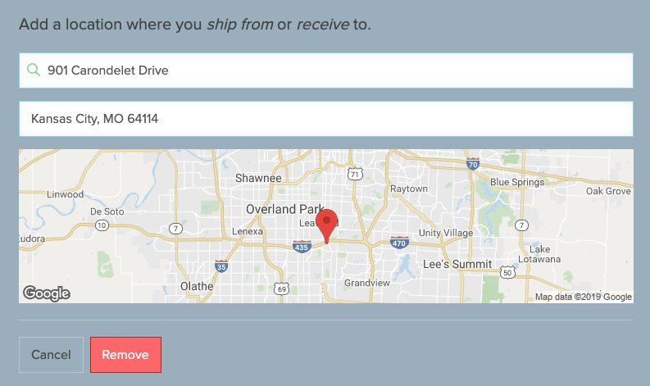Click the Route 10 marker near De Soto
Viewport: 650px width, 386px height.
(x=102, y=225)
